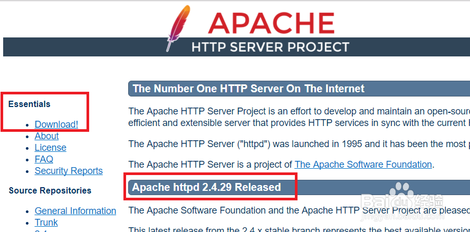Open the License link

point(50,148)
